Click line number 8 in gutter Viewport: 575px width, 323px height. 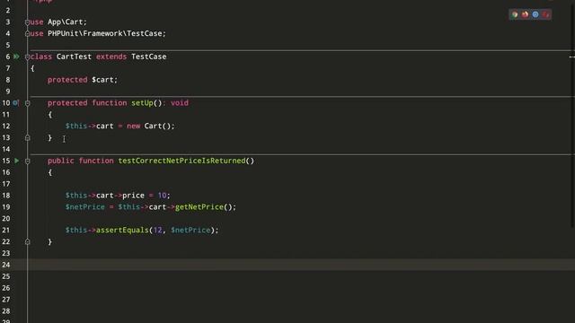click(8, 80)
